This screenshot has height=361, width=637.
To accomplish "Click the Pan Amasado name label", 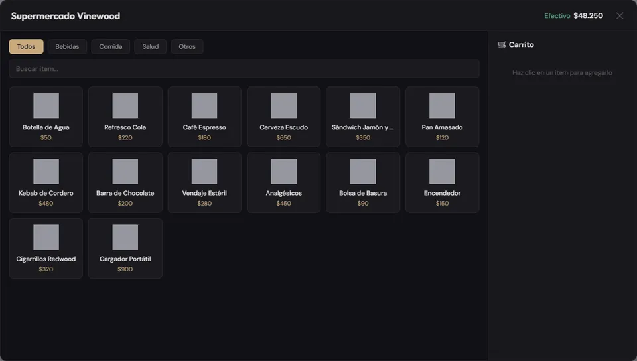I will [442, 127].
